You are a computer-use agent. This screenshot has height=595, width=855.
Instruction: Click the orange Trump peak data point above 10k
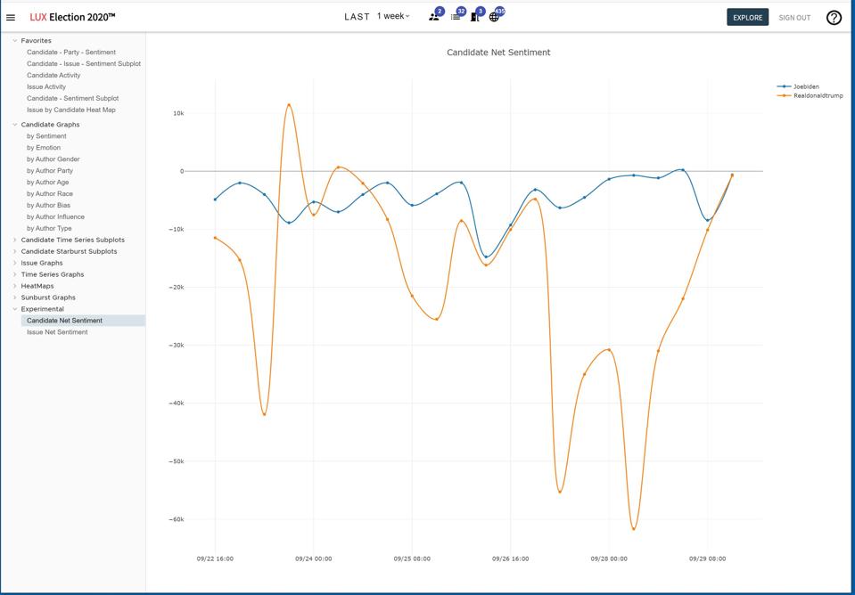(x=289, y=105)
